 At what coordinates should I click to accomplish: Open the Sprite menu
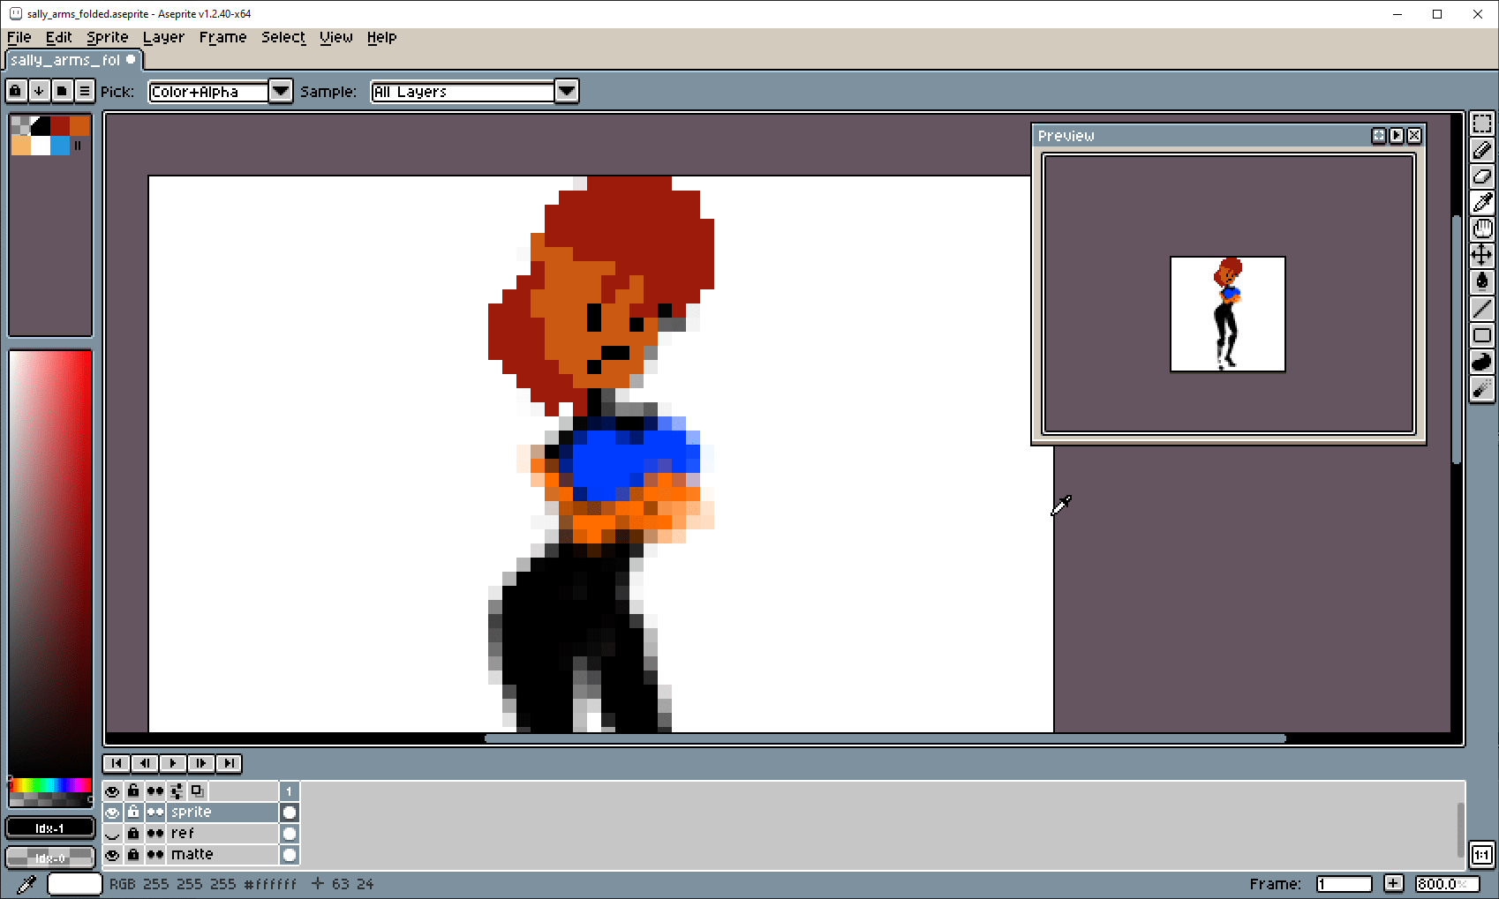[x=107, y=37]
